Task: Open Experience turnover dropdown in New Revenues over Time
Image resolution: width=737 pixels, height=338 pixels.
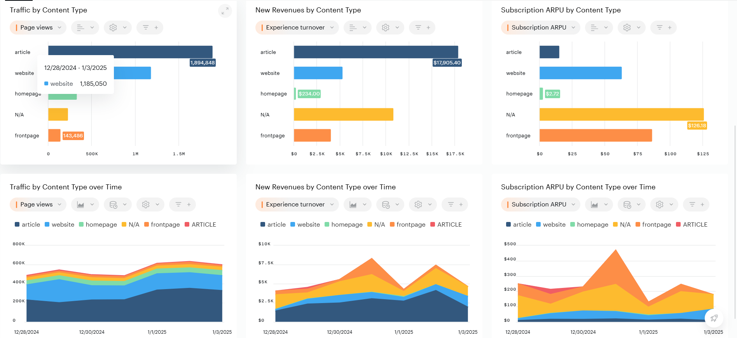Action: point(297,205)
